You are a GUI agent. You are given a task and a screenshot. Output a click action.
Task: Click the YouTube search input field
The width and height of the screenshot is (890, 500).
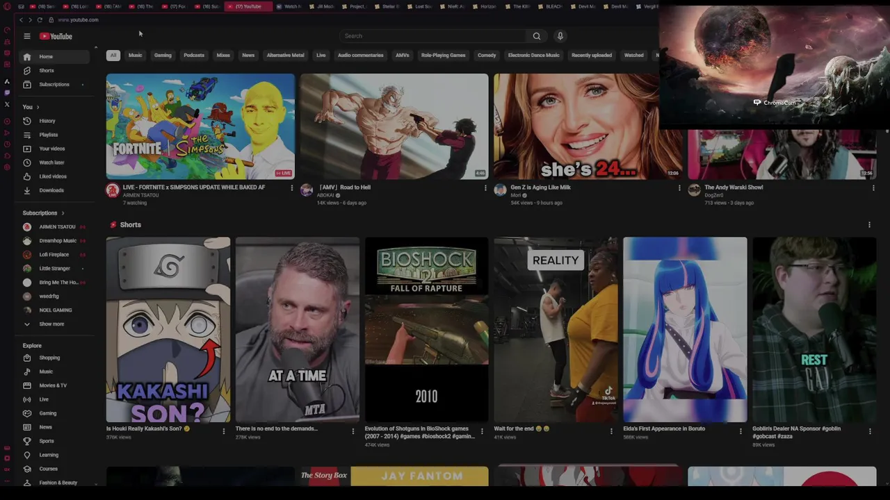coord(433,36)
